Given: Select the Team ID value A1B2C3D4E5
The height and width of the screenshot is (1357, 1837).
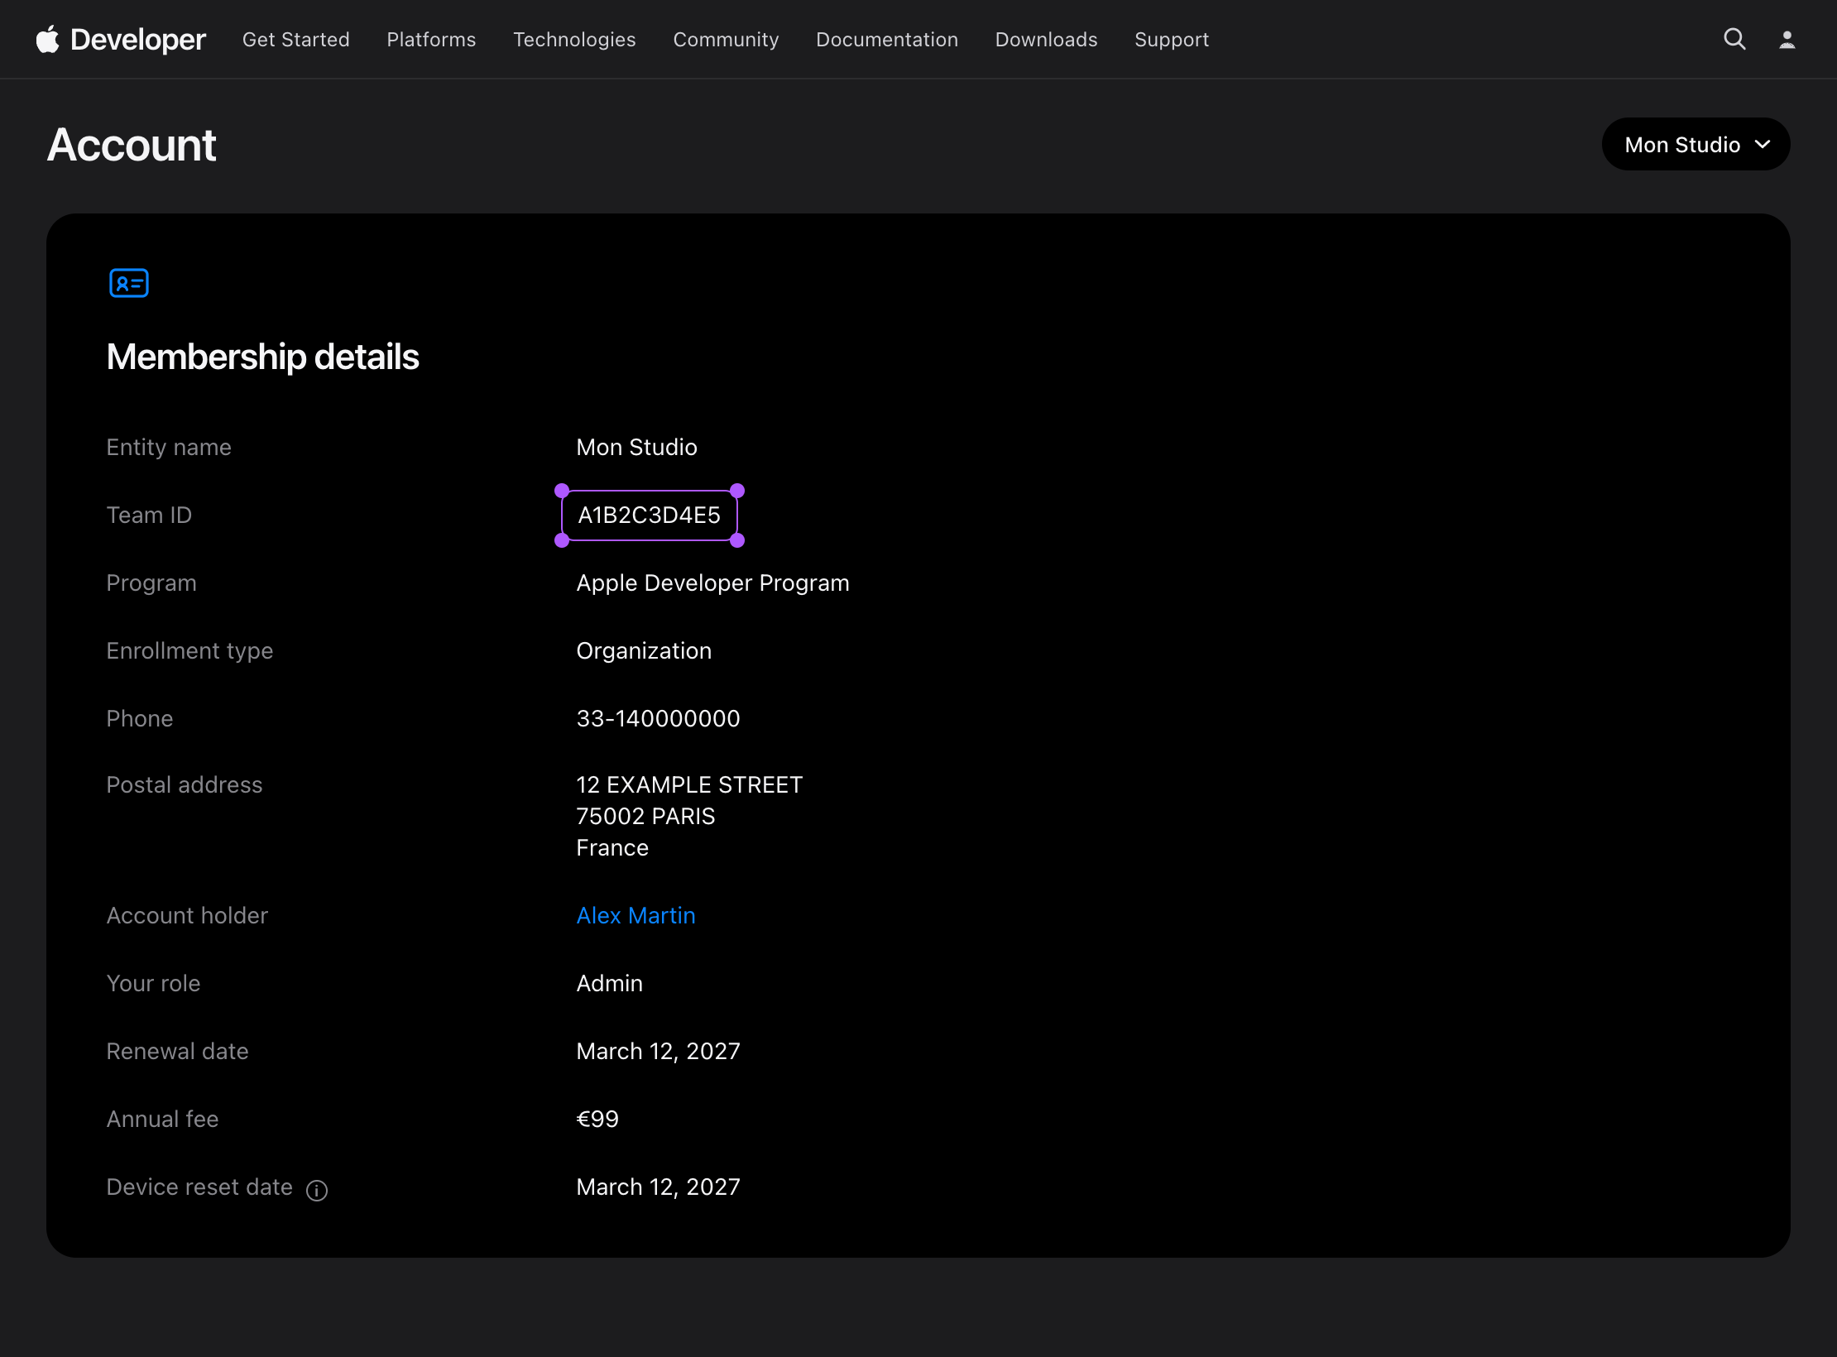Looking at the screenshot, I should [650, 515].
